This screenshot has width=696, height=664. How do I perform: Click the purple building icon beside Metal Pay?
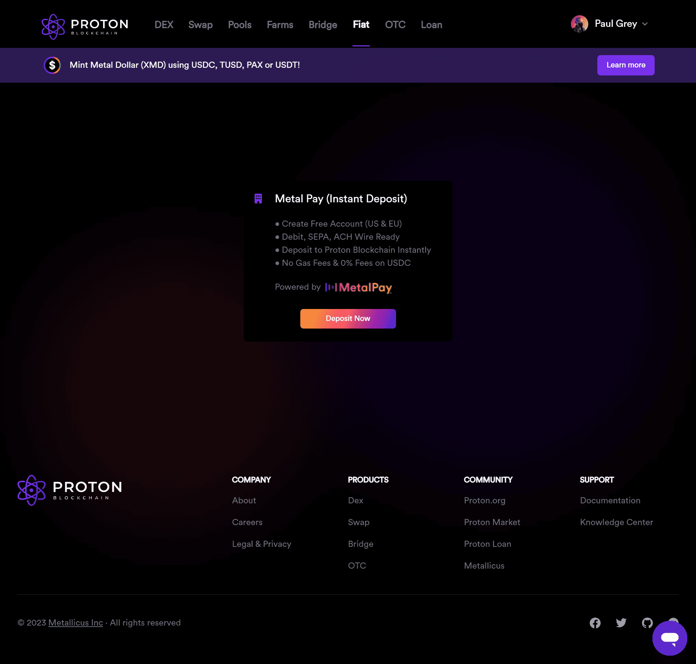click(x=258, y=199)
